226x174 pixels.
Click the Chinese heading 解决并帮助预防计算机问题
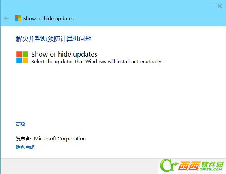[x=54, y=39]
